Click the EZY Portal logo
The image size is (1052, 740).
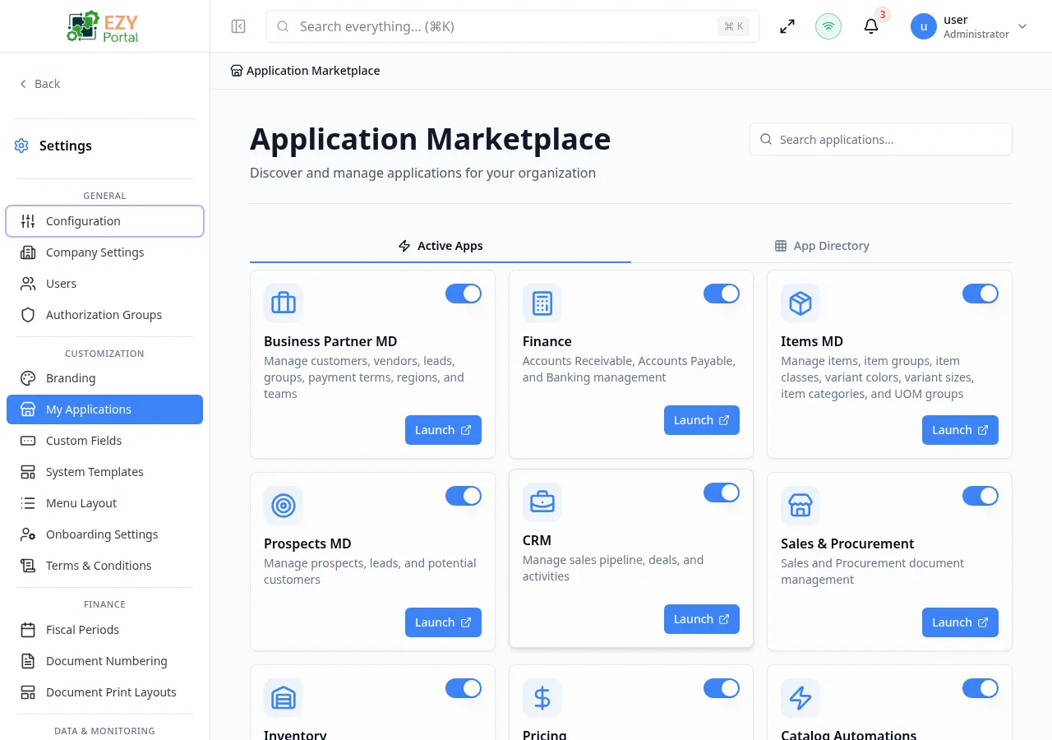click(104, 26)
